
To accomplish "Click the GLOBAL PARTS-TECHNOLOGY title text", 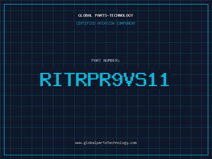I will [x=106, y=15].
